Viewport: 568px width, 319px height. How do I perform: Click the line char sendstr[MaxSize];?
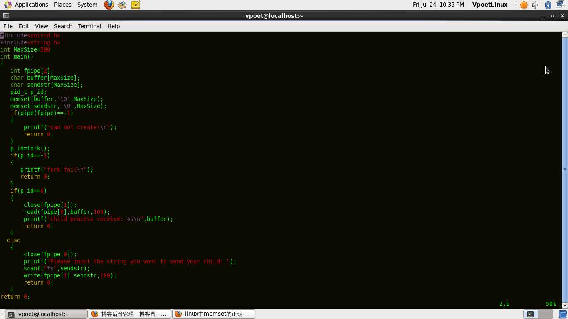[x=47, y=85]
